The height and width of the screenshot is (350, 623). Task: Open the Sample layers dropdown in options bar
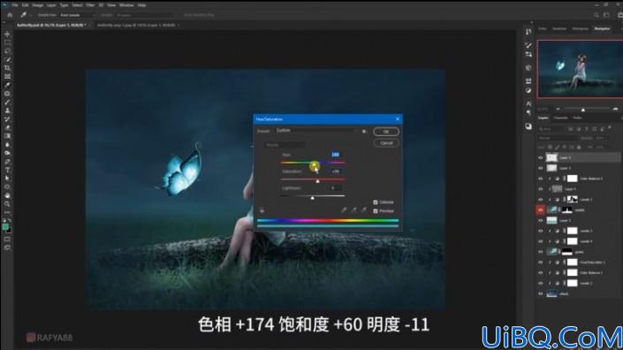(x=145, y=15)
